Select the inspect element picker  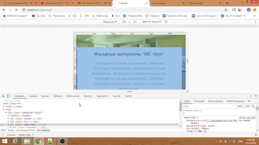(3, 96)
